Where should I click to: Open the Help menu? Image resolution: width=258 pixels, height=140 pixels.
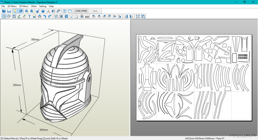coord(51,6)
